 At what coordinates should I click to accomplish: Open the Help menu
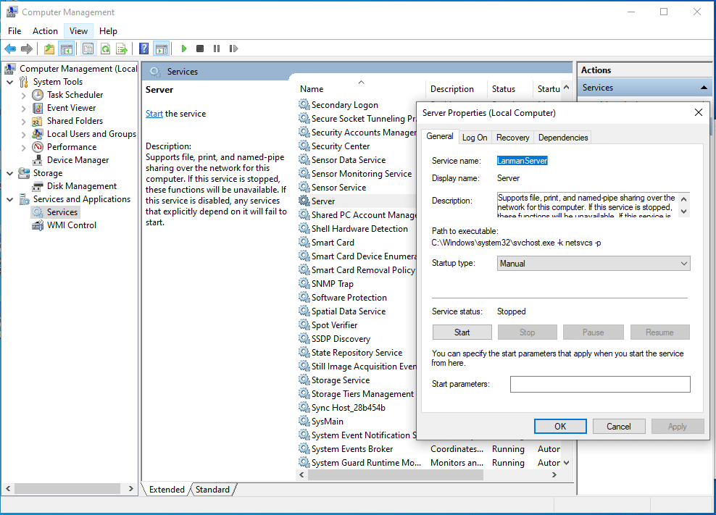pyautogui.click(x=108, y=31)
